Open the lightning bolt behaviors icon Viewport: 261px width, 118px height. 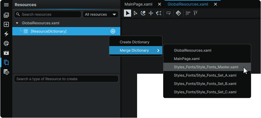pos(6,34)
